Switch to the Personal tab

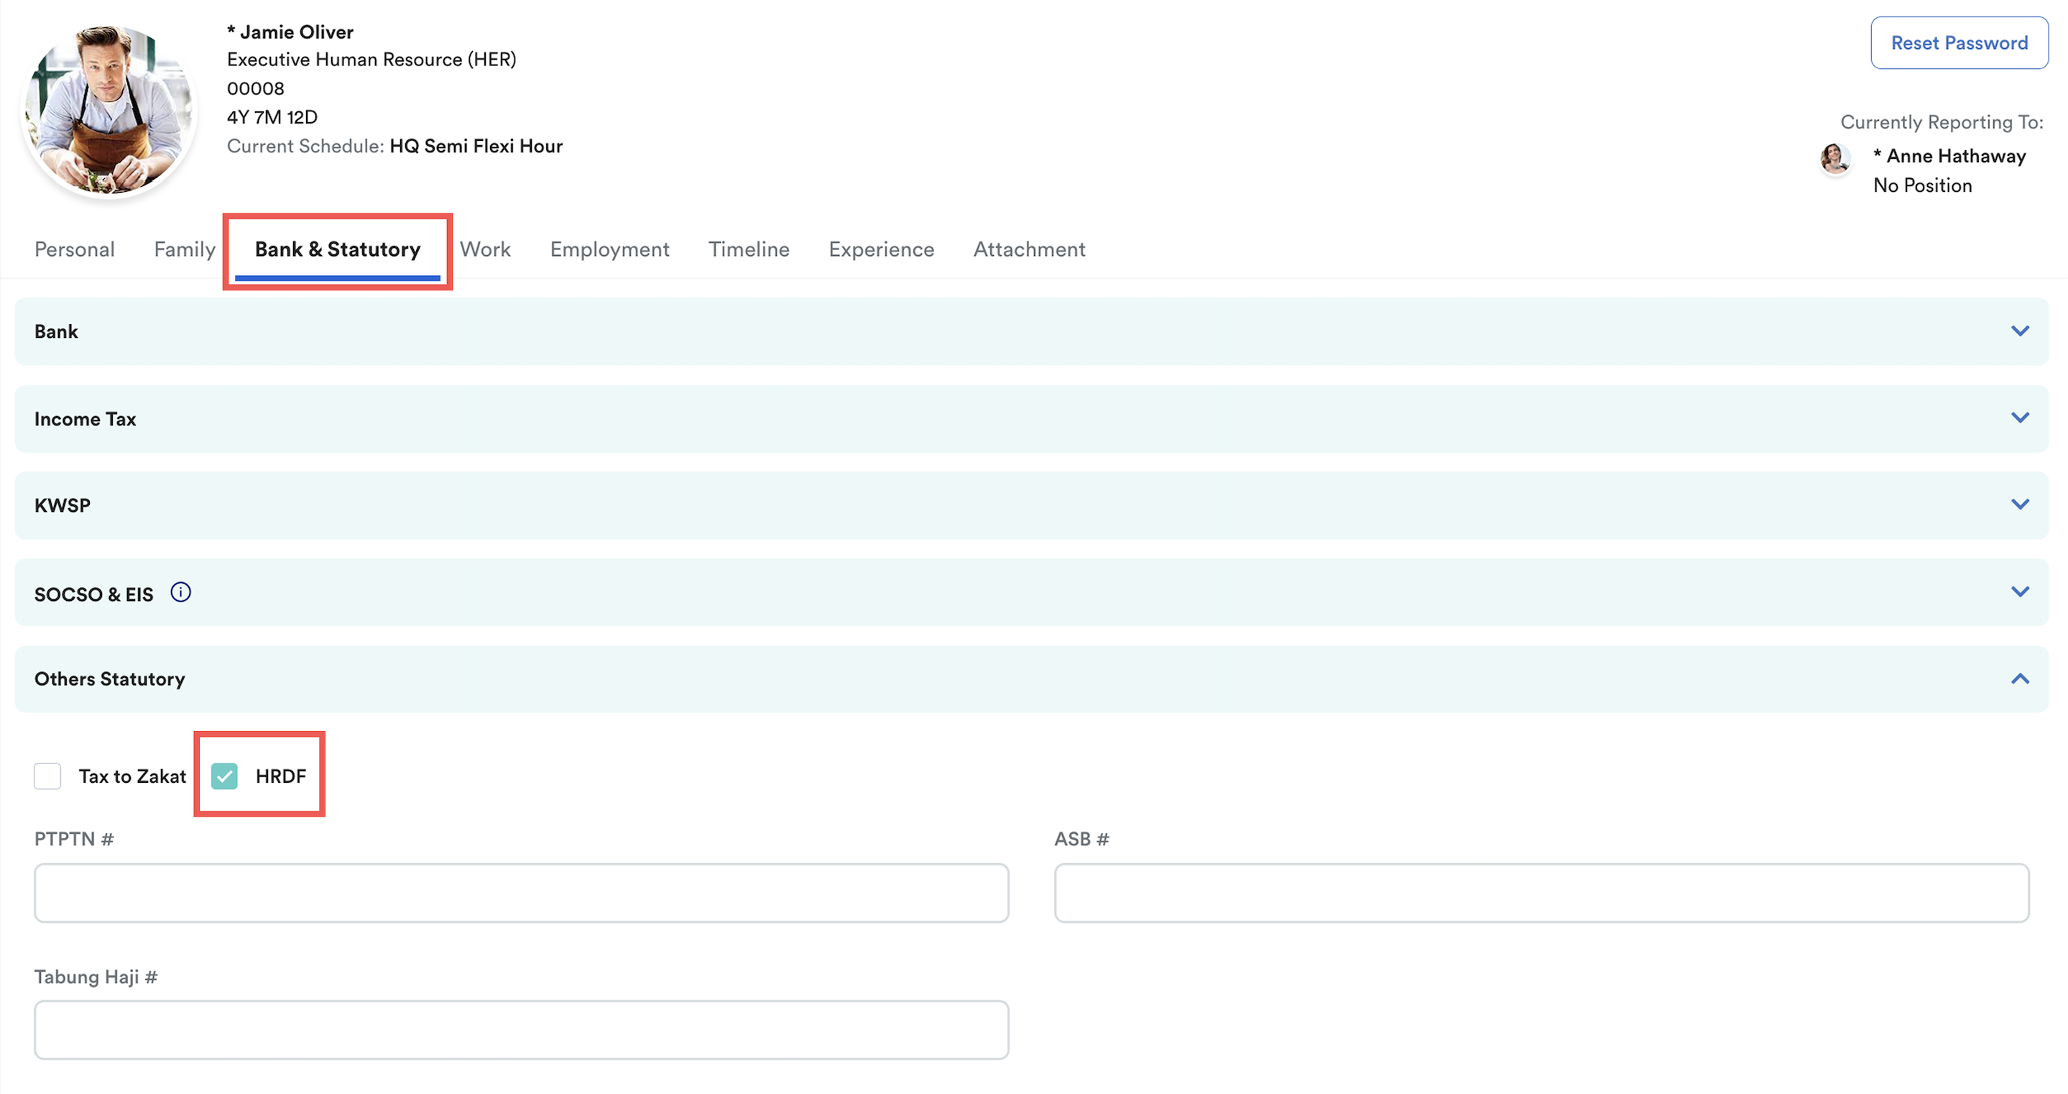click(x=75, y=249)
